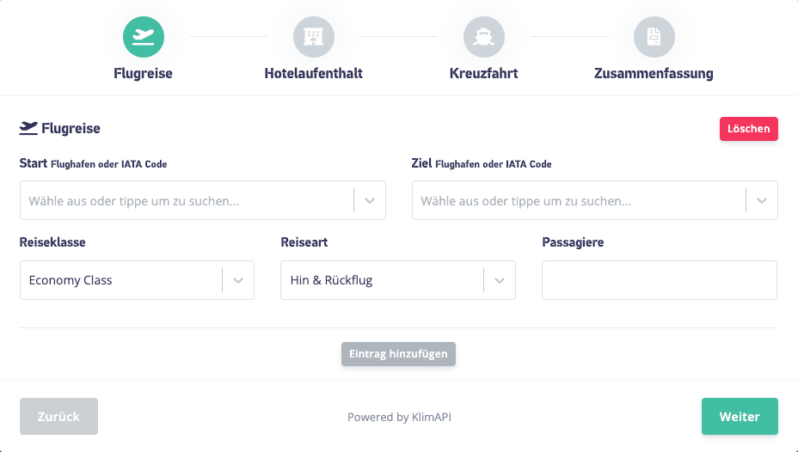
Task: Click the Eintrag hinzufügen button
Action: [x=398, y=354]
